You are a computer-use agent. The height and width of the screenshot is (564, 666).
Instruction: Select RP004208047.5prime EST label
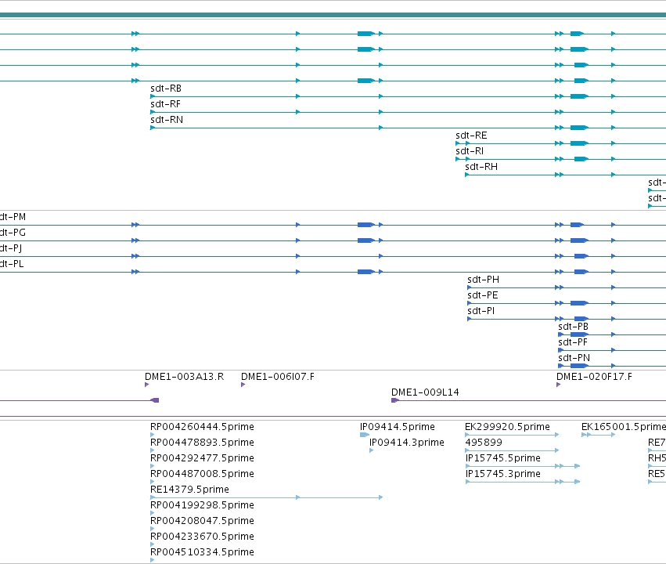(202, 521)
